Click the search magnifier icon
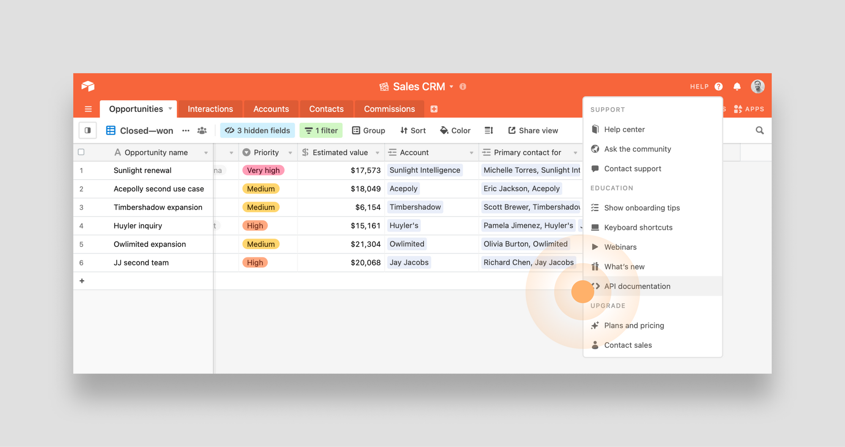The image size is (845, 447). click(x=760, y=130)
